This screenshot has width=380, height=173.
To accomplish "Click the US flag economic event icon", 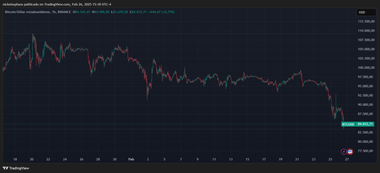I will [350, 151].
